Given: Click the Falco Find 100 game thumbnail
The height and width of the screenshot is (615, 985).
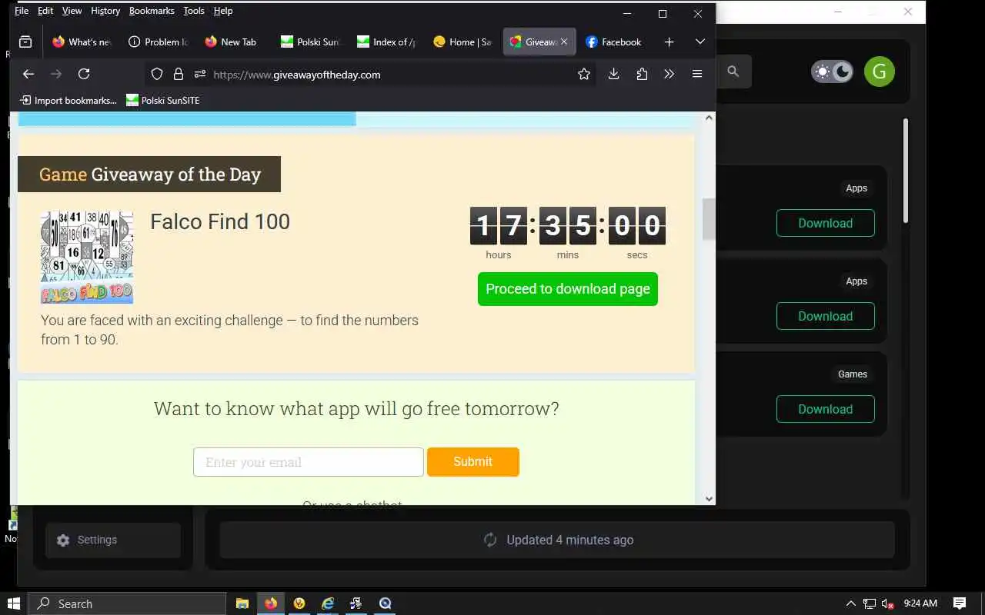Looking at the screenshot, I should pos(87,258).
